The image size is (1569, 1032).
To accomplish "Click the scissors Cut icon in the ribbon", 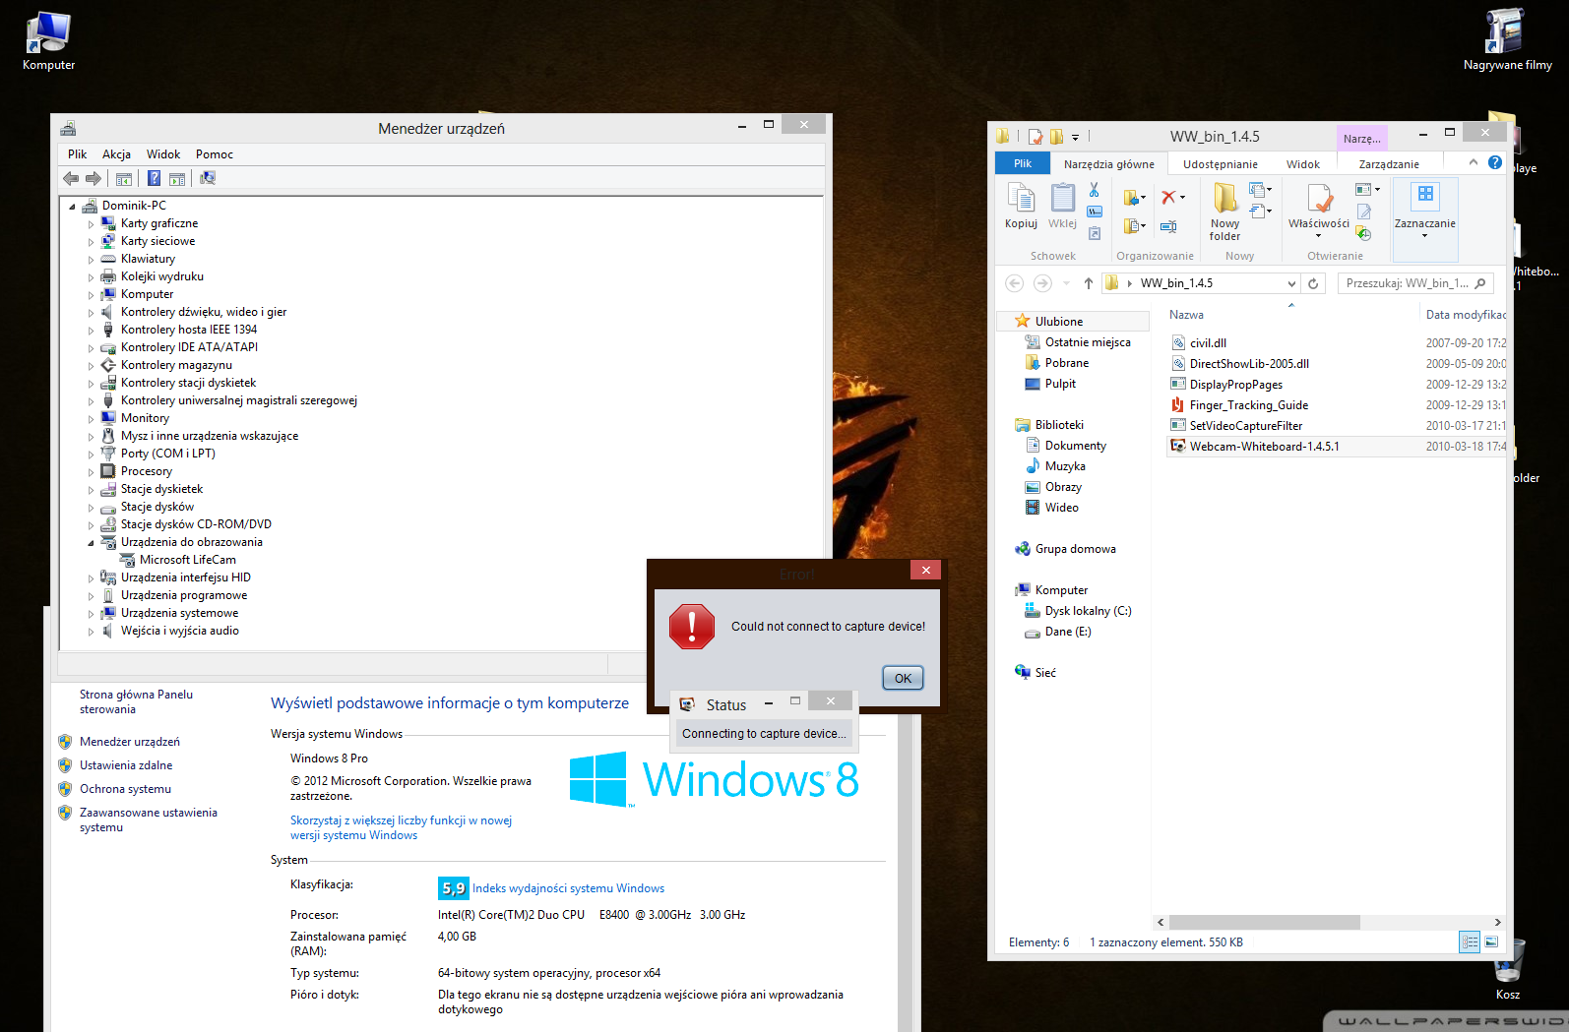I will point(1094,189).
